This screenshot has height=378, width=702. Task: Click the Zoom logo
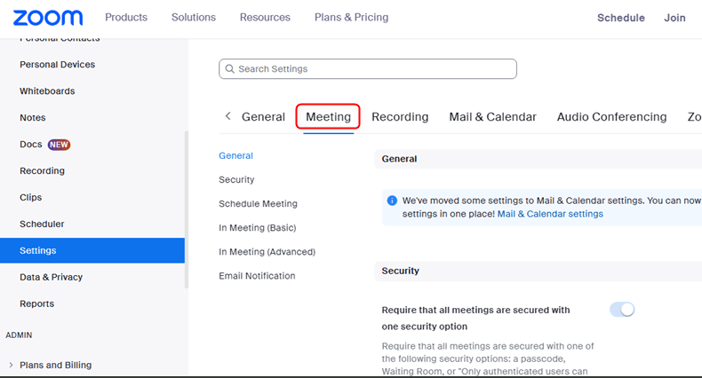click(48, 18)
